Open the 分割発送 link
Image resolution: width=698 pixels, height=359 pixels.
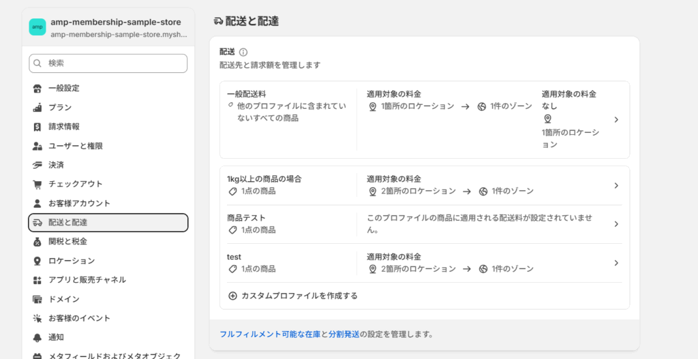pos(344,334)
